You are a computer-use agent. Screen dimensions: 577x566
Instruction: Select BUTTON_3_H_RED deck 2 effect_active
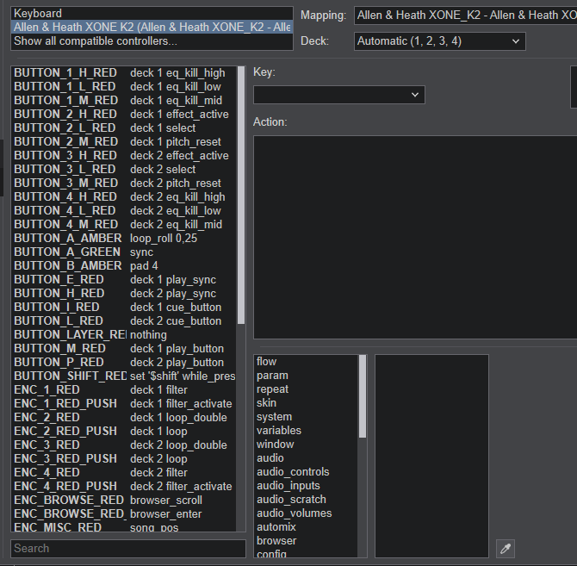tap(124, 156)
